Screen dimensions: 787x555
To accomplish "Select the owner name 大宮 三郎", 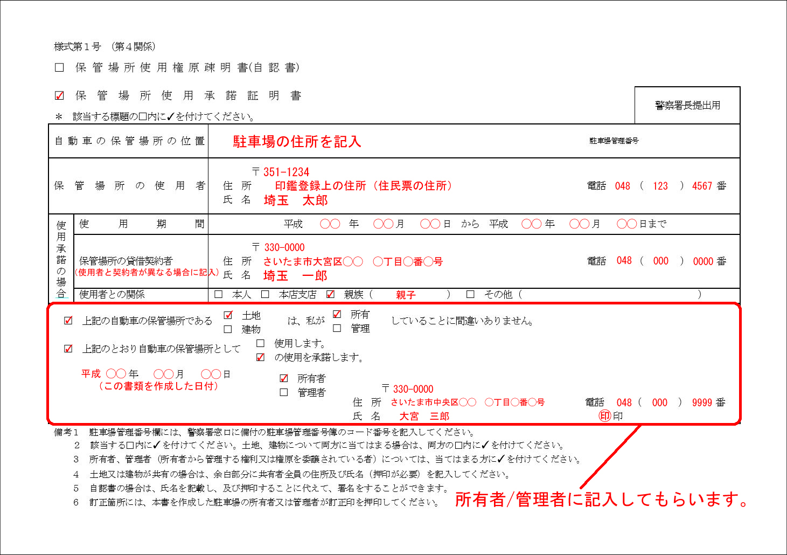I will [x=424, y=417].
